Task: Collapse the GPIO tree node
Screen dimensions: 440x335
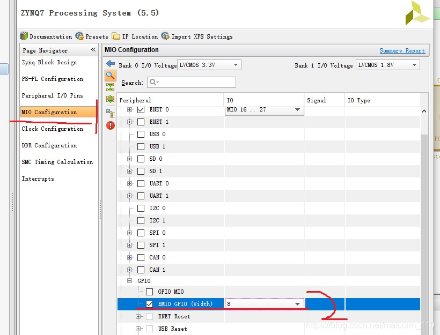Action: point(129,280)
